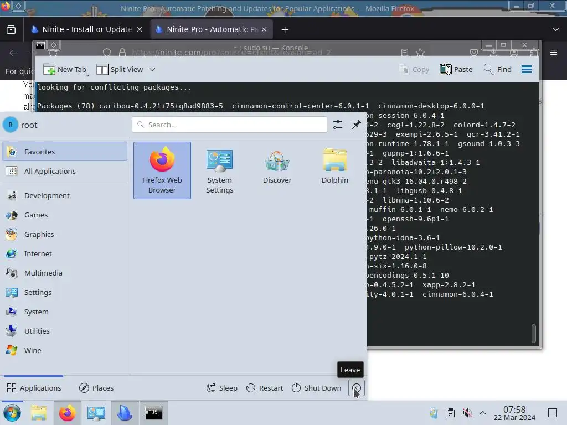Click Split View in Konsole
Viewport: 567px width, 425px height.
pyautogui.click(x=120, y=69)
